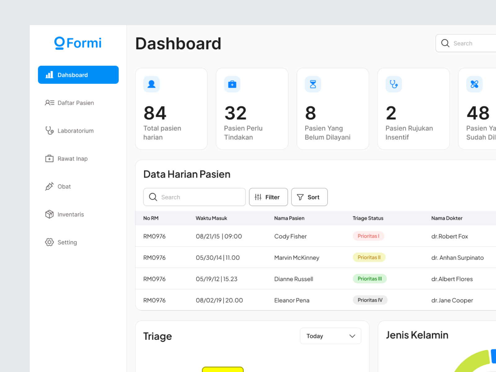Open the Filter options

pos(268,197)
